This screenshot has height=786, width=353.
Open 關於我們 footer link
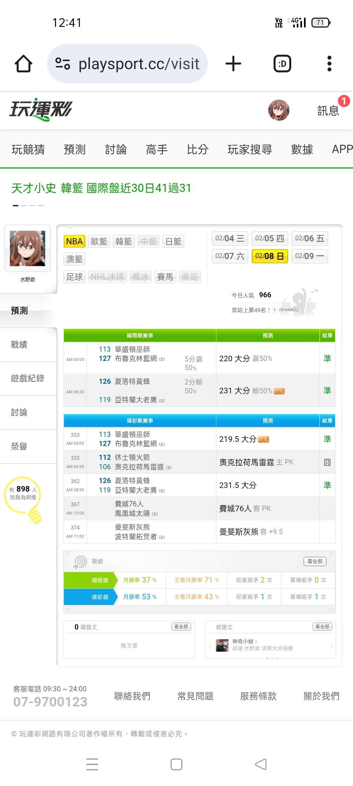coord(322,696)
